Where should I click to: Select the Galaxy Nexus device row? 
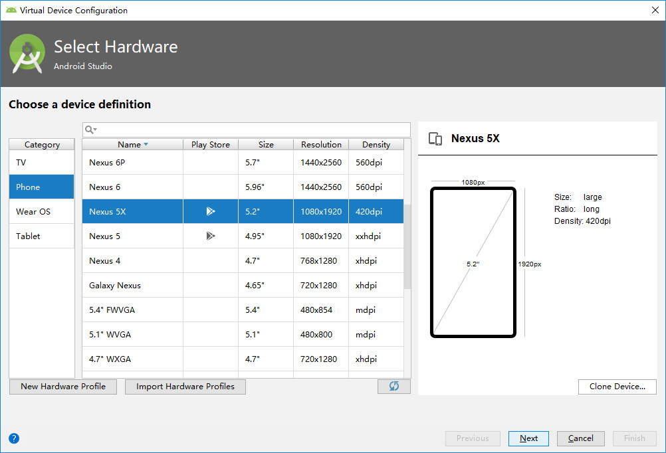coord(243,286)
